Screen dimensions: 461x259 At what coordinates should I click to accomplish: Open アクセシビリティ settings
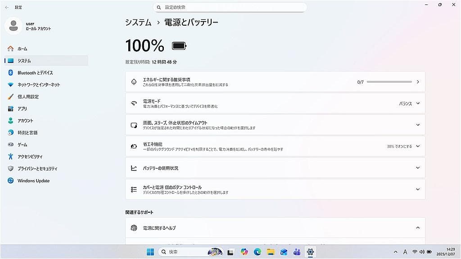[x=32, y=156]
